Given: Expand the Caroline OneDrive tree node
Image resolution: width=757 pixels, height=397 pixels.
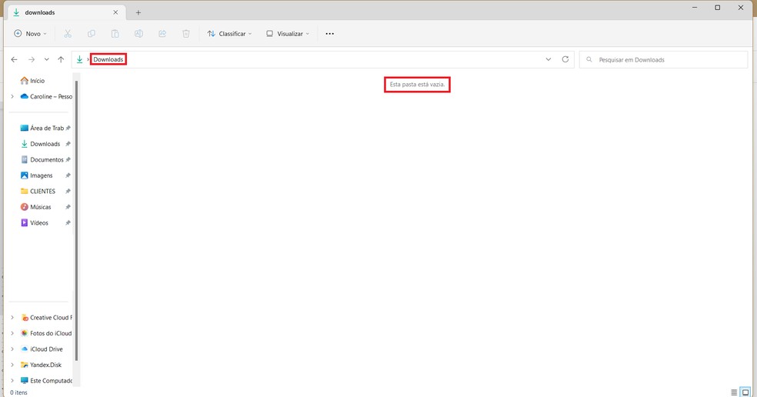Looking at the screenshot, I should 12,97.
